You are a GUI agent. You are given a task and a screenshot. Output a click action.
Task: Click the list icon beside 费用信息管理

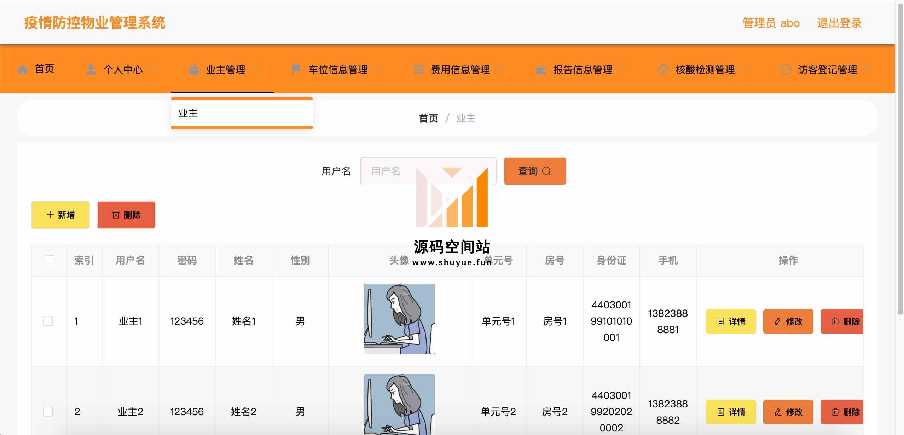419,70
